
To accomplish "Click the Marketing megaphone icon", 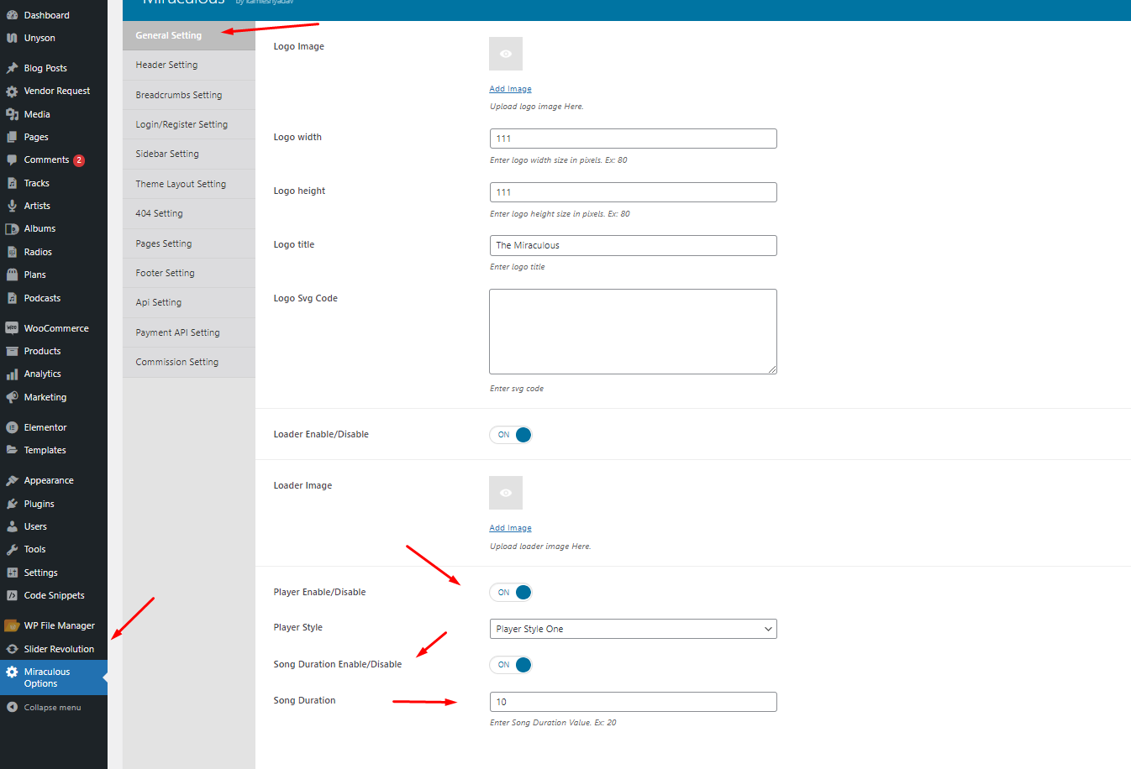I will click(x=12, y=397).
